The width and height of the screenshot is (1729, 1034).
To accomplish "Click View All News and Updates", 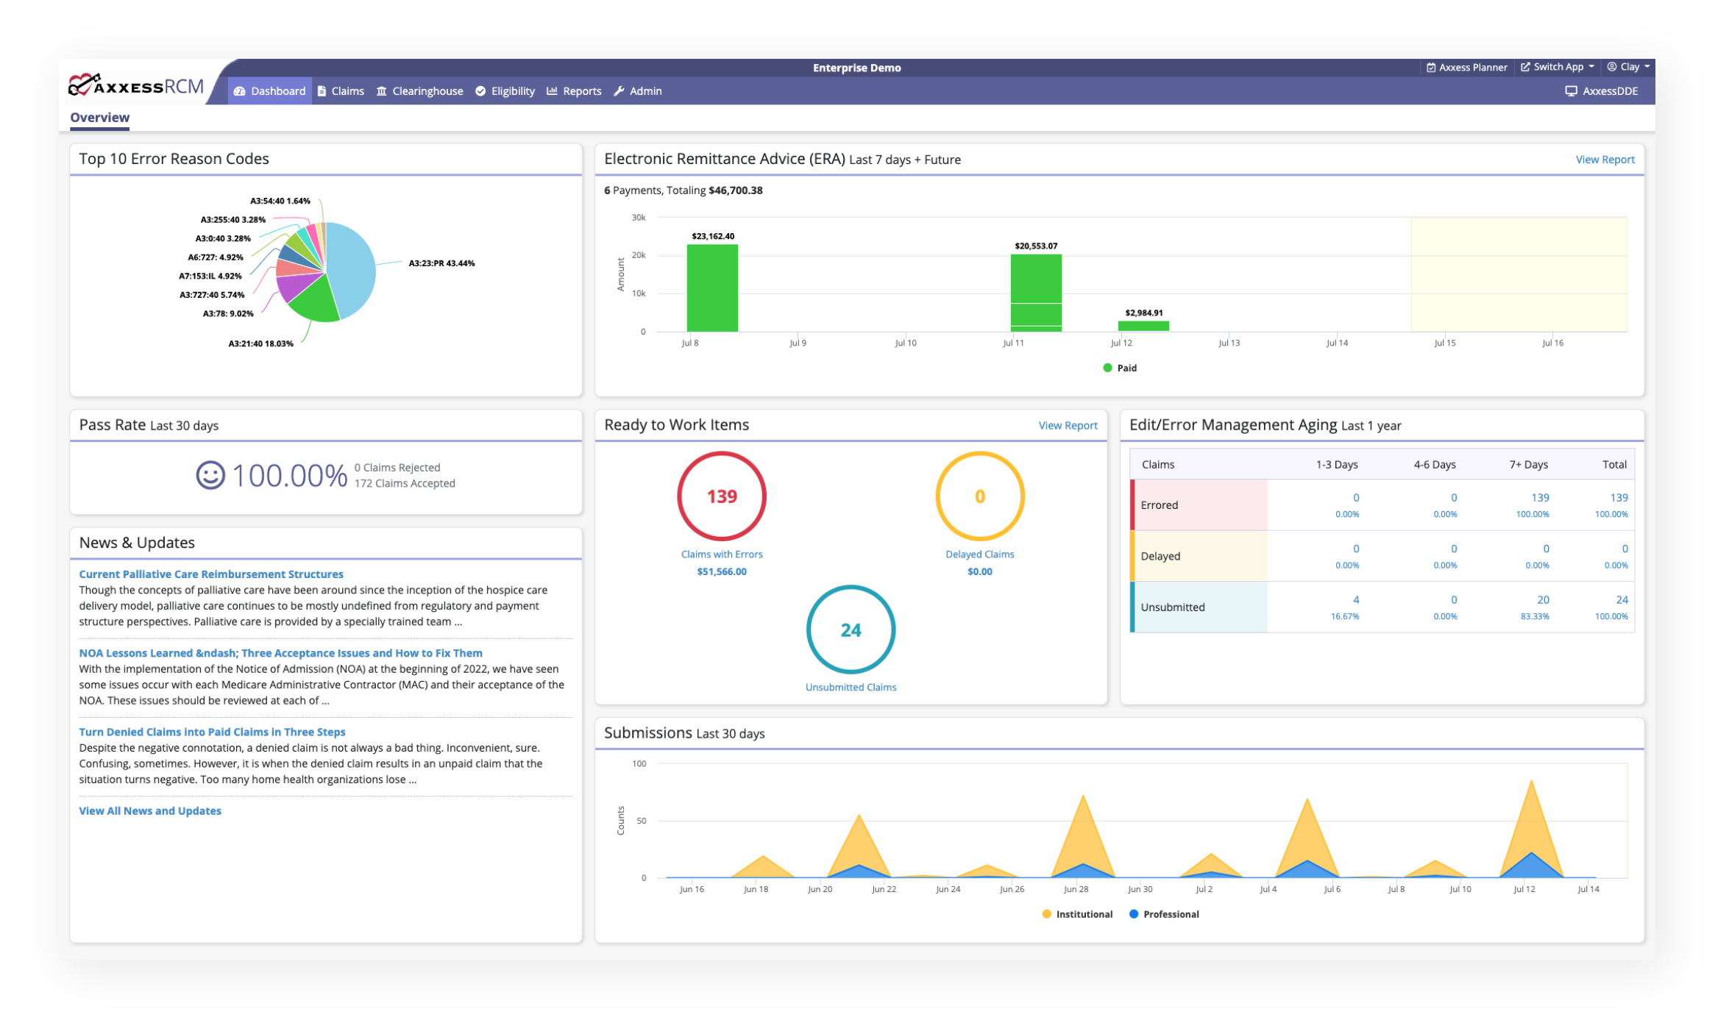I will pyautogui.click(x=150, y=810).
